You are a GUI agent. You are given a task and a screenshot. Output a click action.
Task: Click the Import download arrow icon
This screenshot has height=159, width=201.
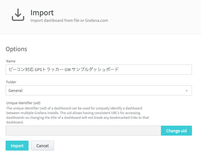(18, 15)
